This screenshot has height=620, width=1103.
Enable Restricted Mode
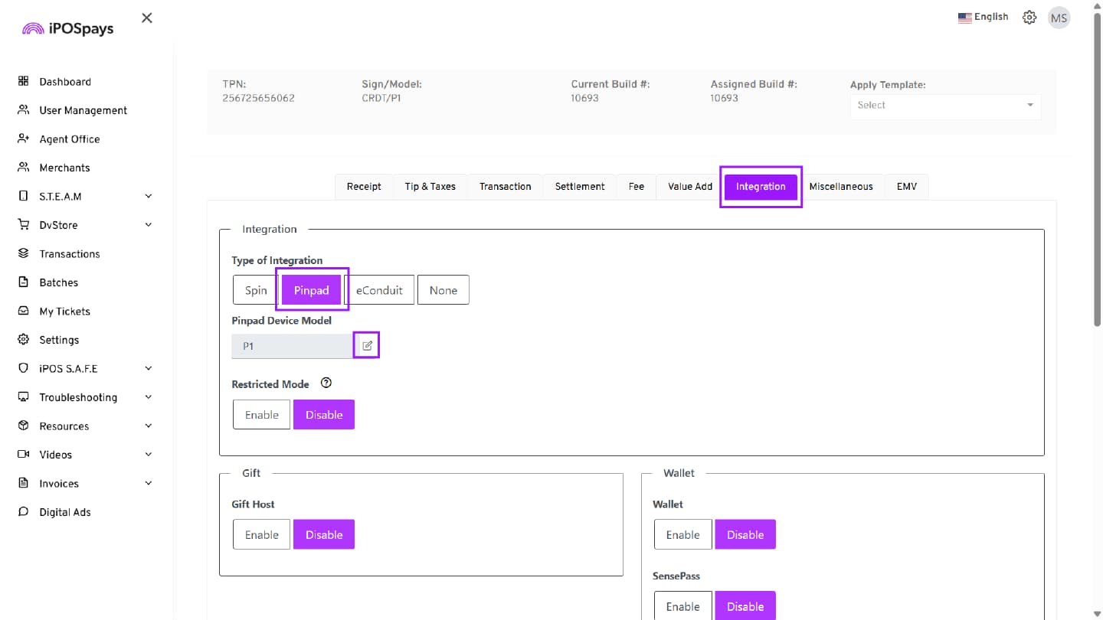(261, 415)
